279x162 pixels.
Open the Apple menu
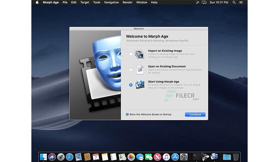37,2
